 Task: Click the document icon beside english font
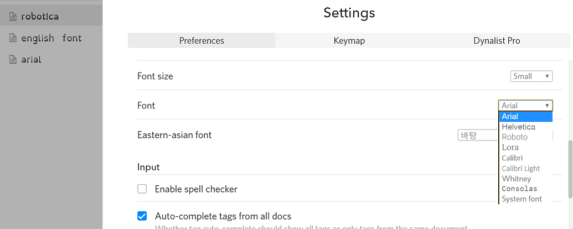pyautogui.click(x=13, y=38)
